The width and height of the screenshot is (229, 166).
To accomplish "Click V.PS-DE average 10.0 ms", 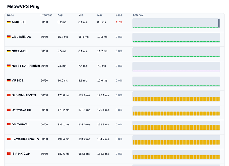I will click(63, 81).
